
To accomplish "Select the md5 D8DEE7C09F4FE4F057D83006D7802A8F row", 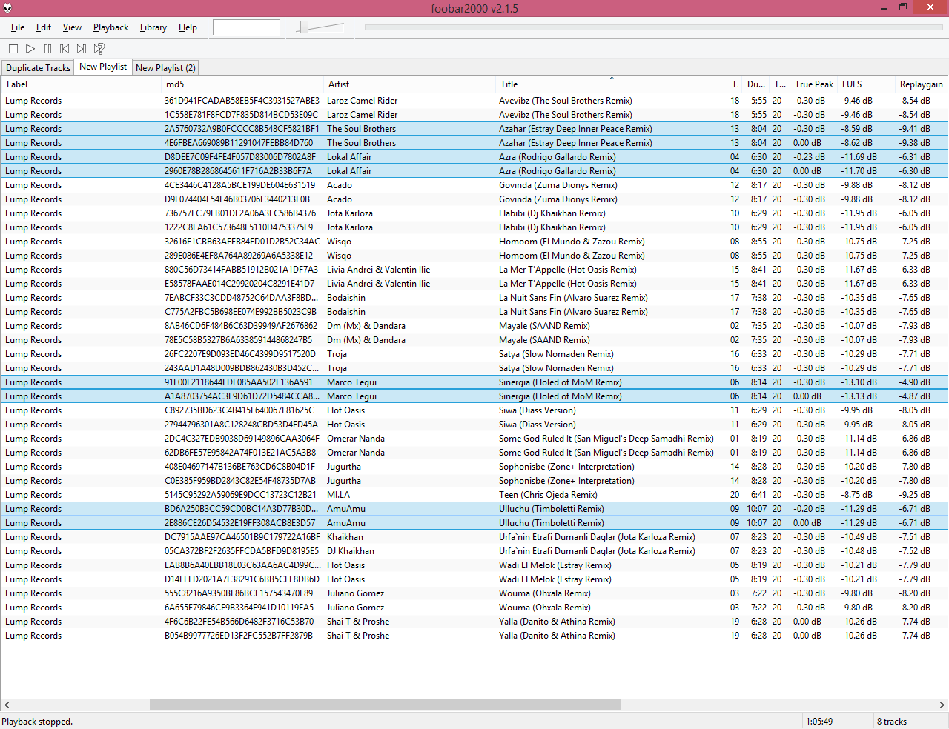I will [x=474, y=157].
